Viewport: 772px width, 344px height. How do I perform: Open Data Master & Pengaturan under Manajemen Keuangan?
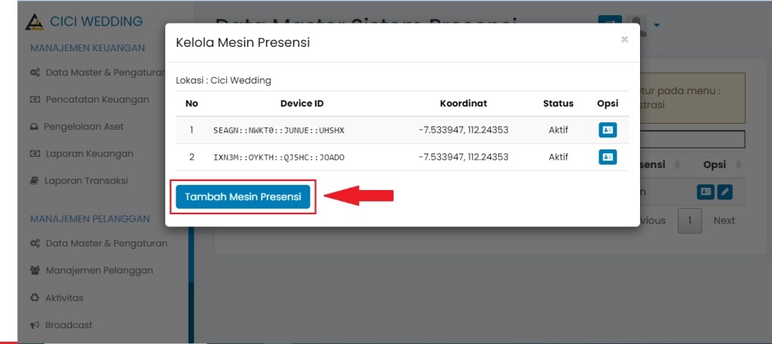click(x=104, y=72)
